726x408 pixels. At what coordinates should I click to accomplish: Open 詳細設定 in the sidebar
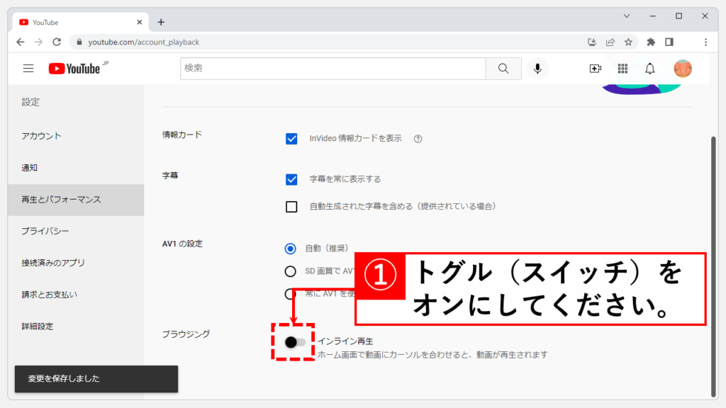[38, 327]
